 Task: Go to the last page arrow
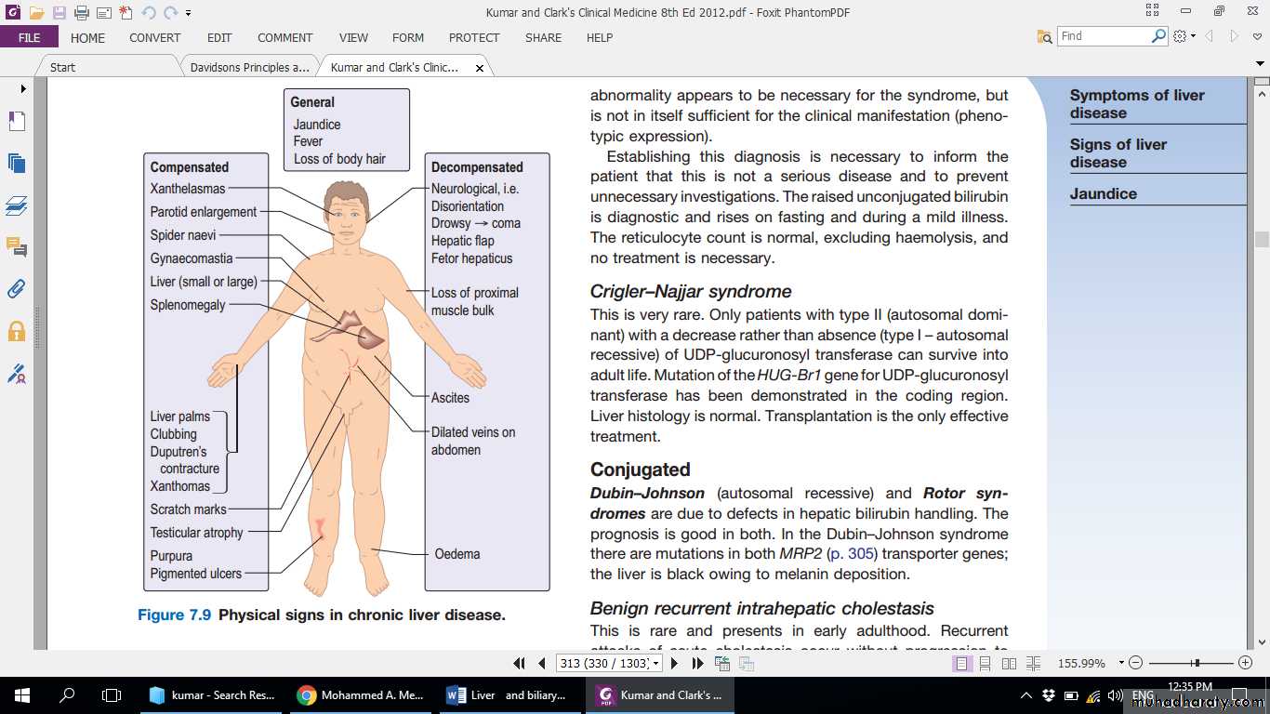[697, 663]
